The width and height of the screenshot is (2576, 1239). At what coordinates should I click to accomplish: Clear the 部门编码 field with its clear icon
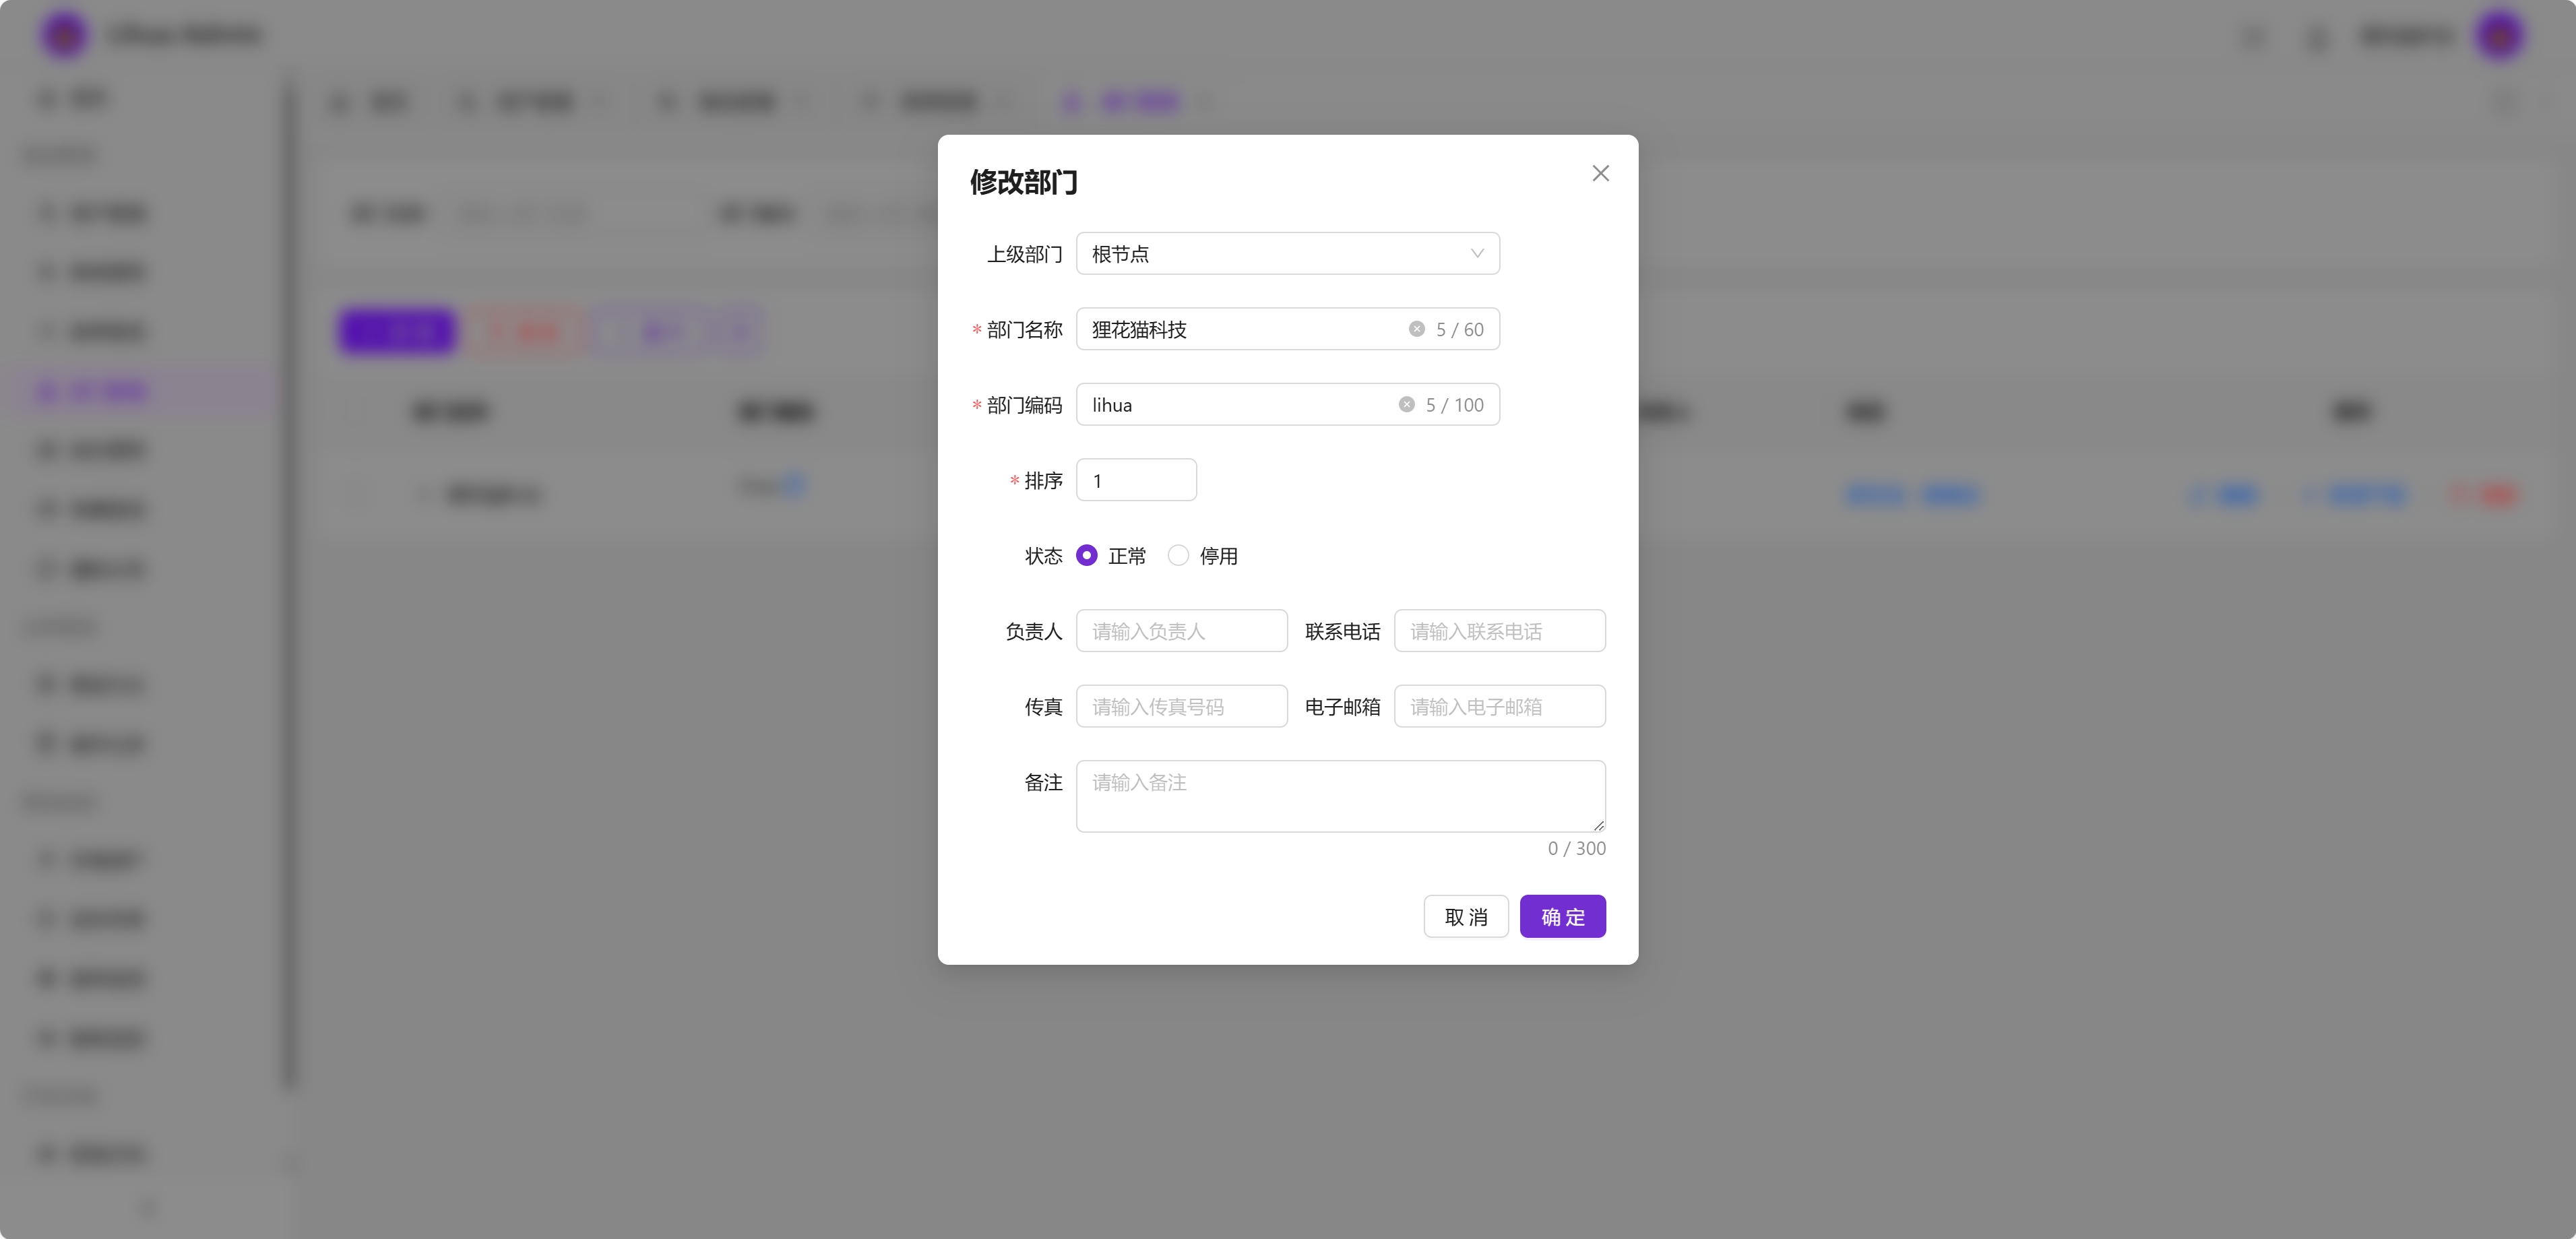(1406, 405)
